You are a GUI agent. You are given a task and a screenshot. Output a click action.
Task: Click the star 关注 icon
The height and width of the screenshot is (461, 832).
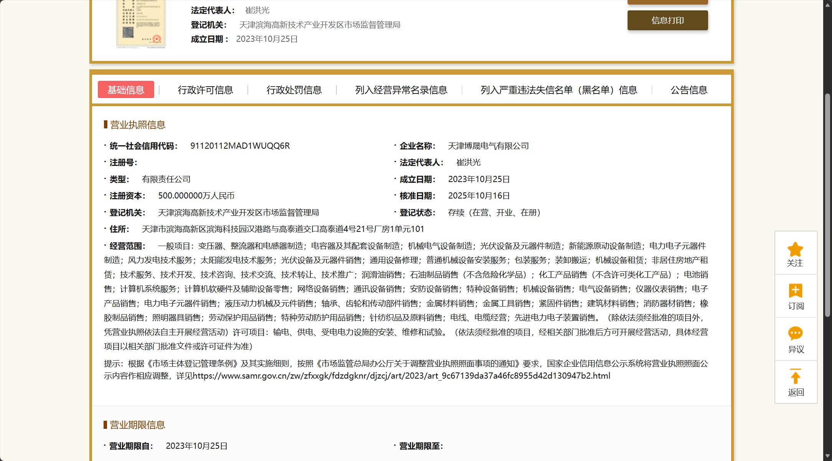(795, 250)
